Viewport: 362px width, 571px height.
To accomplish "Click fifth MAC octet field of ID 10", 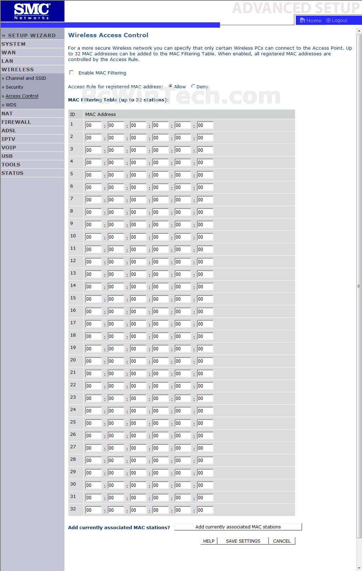I will pyautogui.click(x=183, y=237).
